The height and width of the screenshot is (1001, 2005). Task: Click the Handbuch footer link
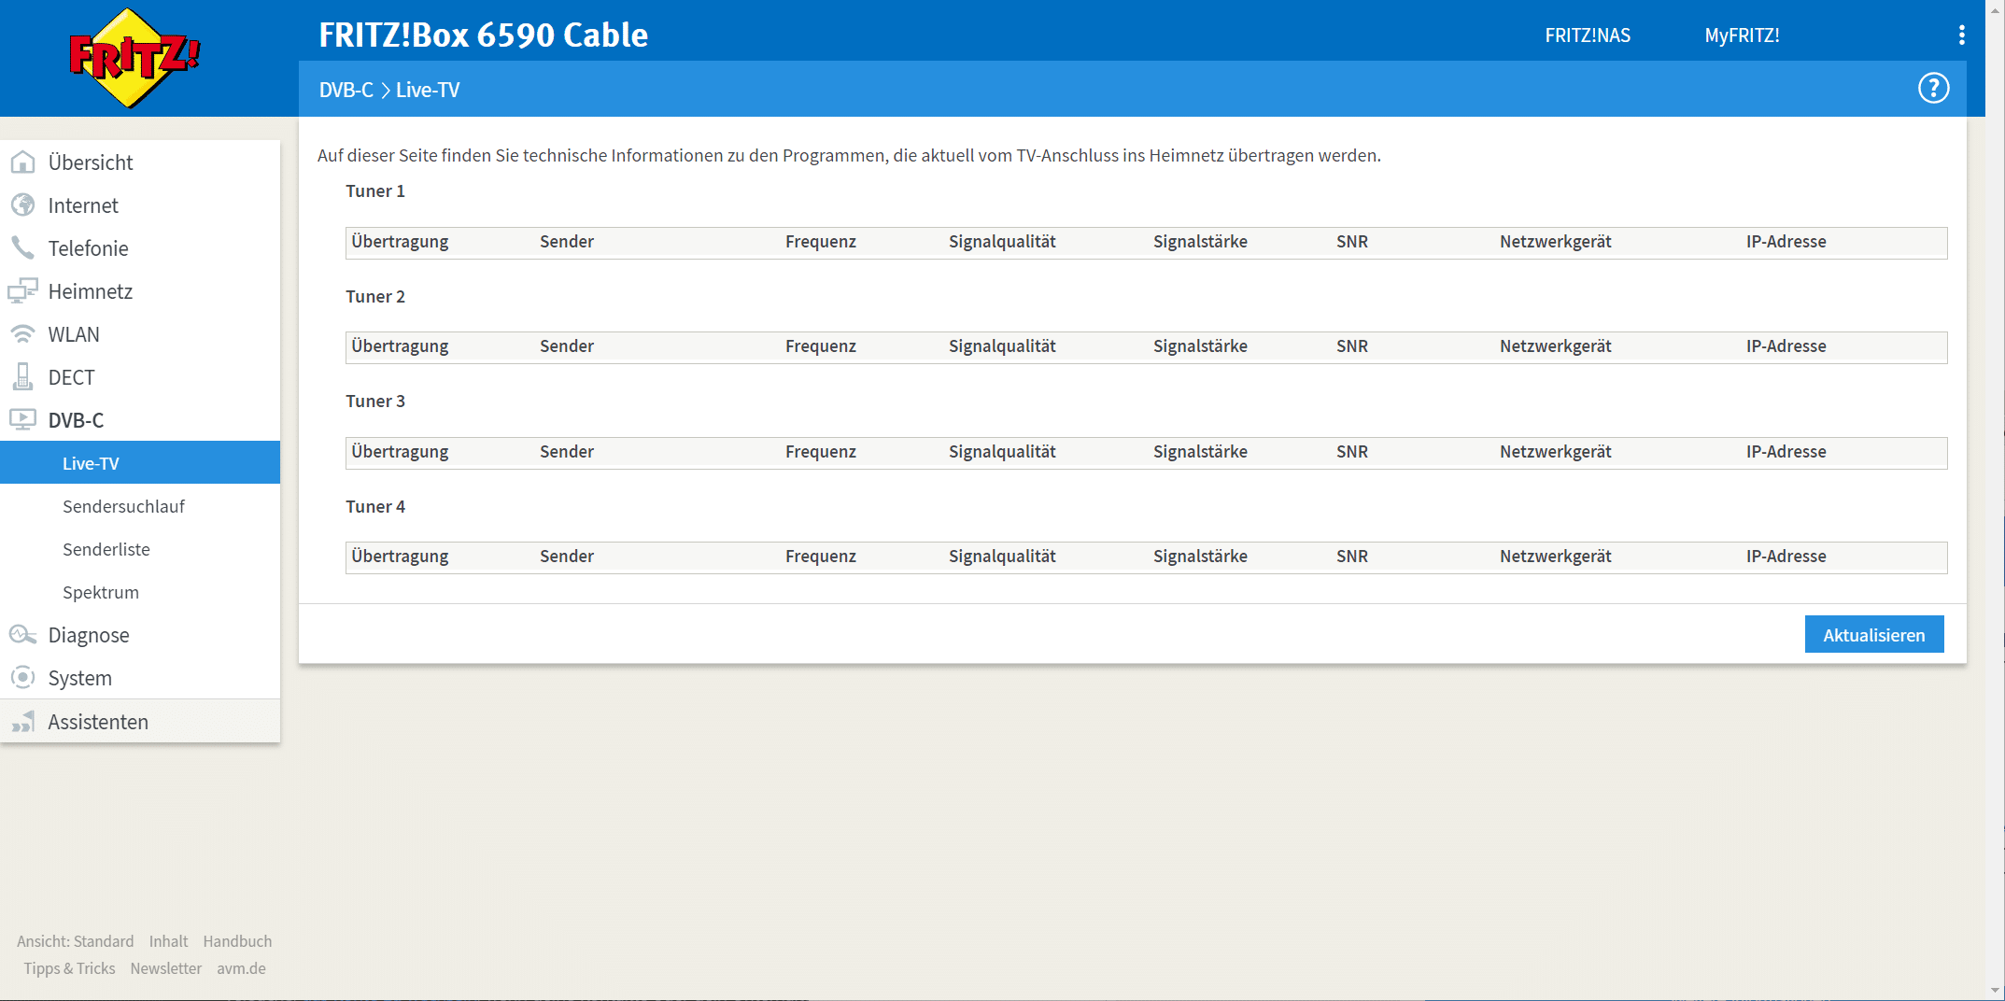(237, 941)
